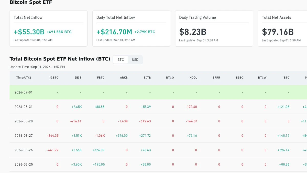Click the -164.57 HODL value
This screenshot has height=173, width=307.
tap(191, 121)
